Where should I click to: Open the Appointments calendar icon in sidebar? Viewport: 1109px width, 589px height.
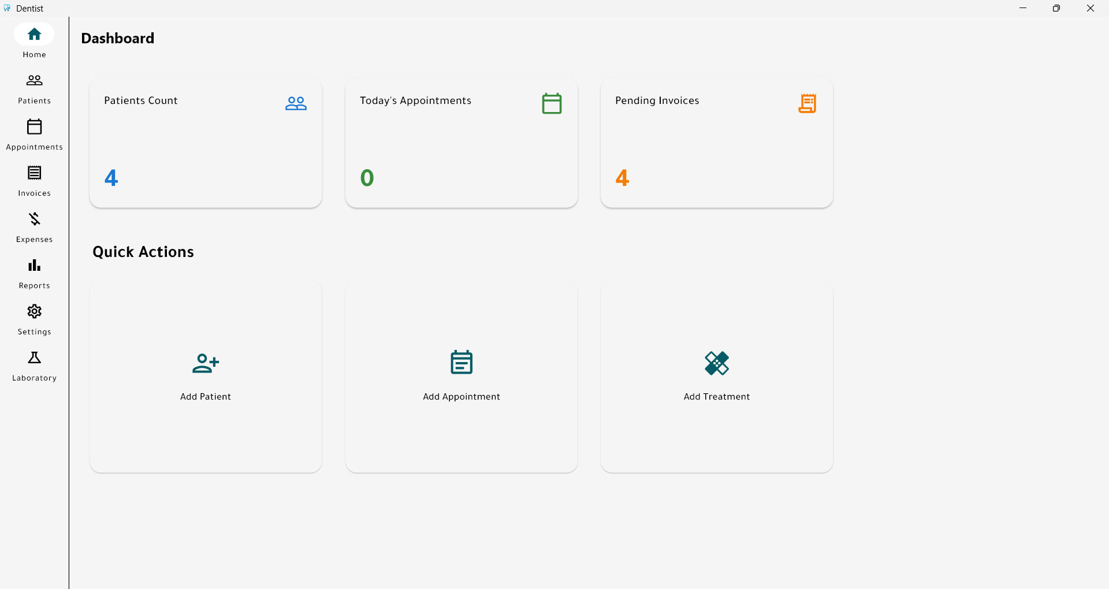[x=34, y=126]
